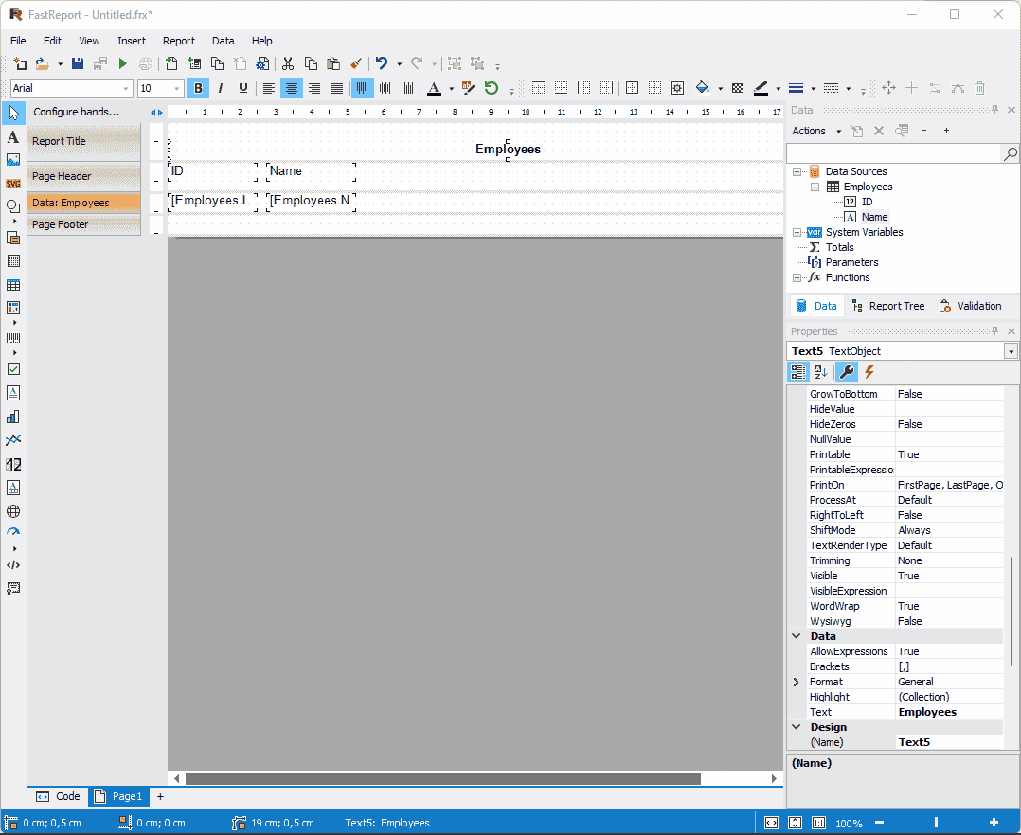Click the Configure bands... button

[x=76, y=112]
